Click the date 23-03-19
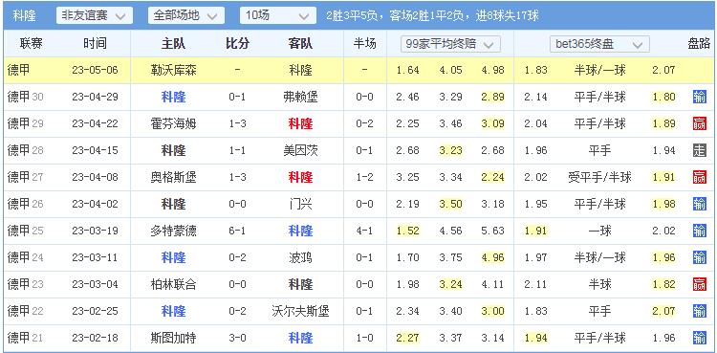The image size is (717, 353). click(x=95, y=231)
